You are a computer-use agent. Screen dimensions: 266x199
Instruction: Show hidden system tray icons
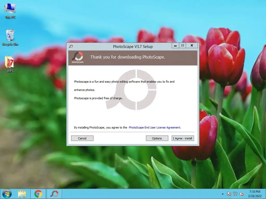click(x=223, y=194)
